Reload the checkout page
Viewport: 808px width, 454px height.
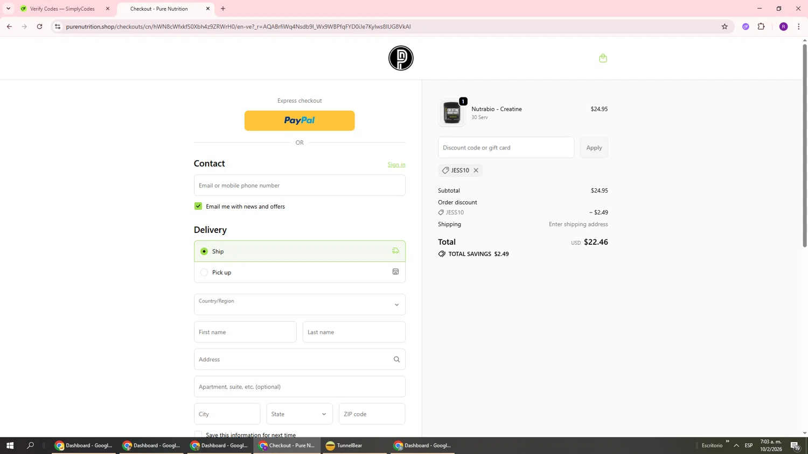[39, 26]
